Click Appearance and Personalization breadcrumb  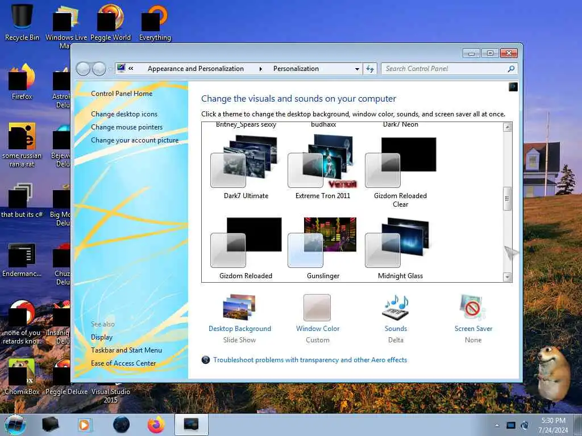tap(196, 69)
